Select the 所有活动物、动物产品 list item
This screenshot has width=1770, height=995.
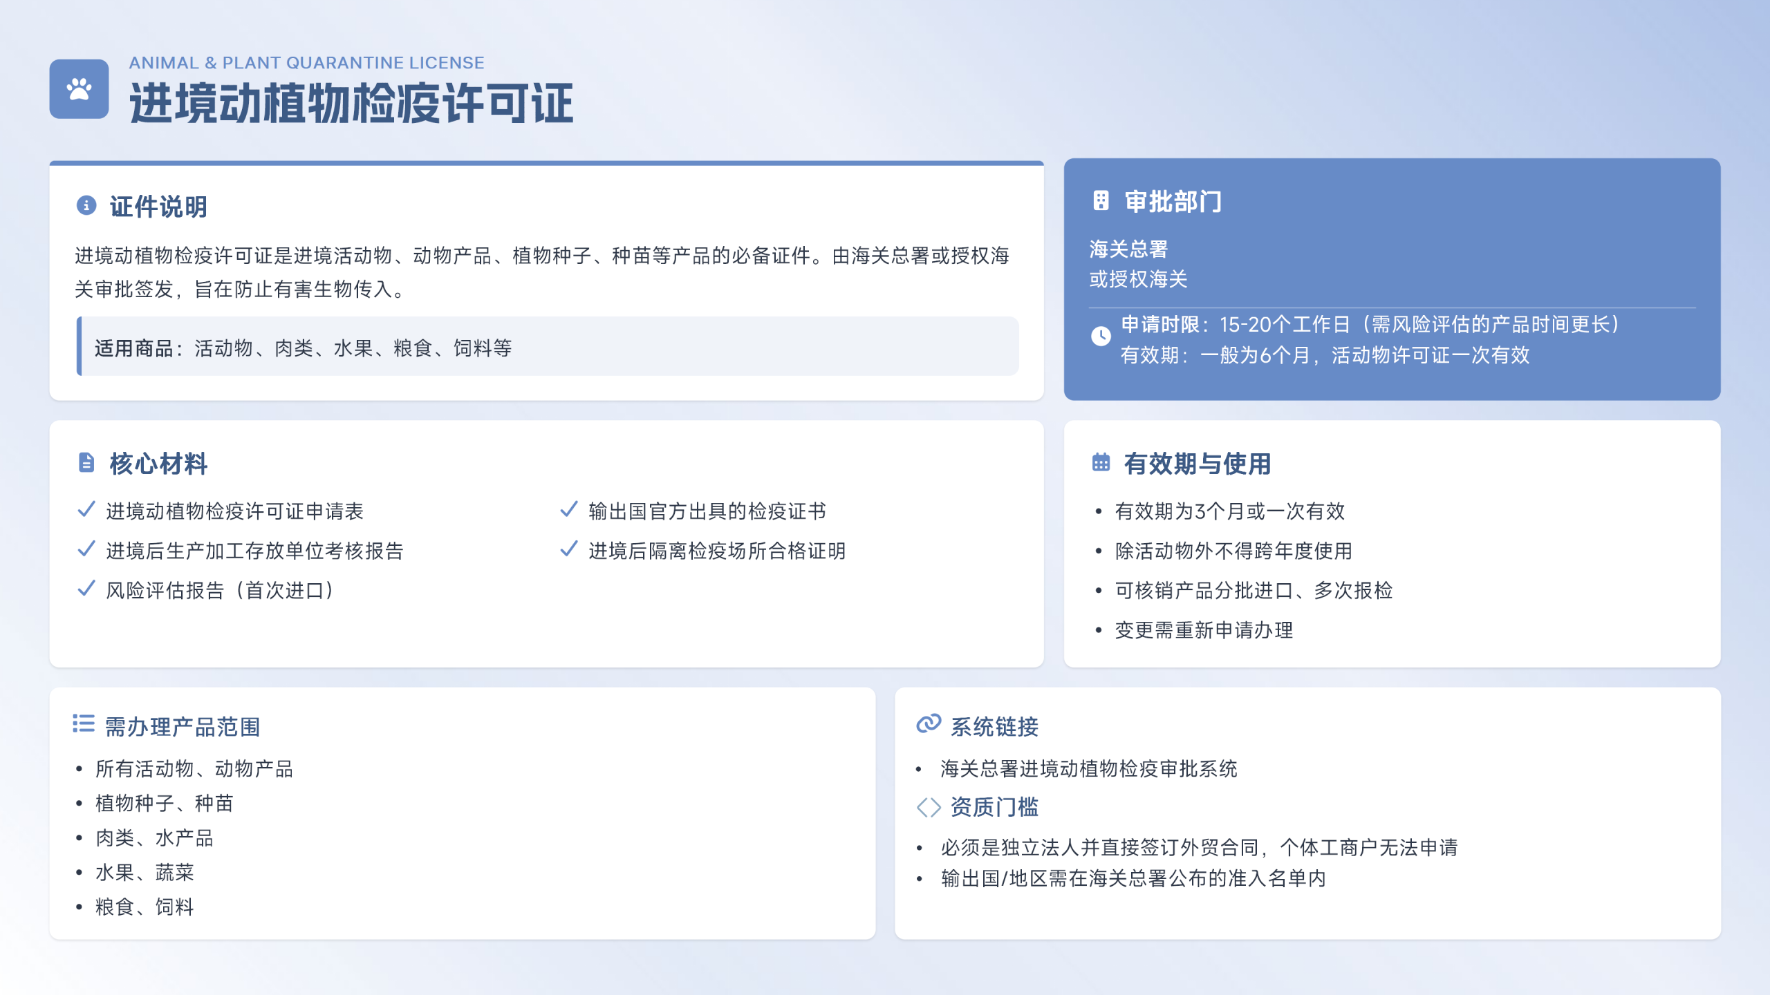[x=194, y=768]
